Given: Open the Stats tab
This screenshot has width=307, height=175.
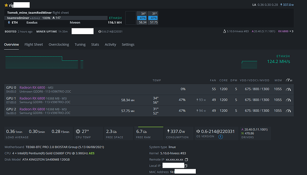Looking at the screenshot, I should [x=95, y=45].
